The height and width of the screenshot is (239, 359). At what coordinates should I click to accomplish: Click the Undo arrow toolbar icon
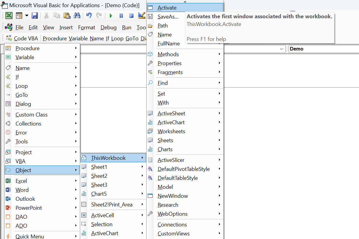pos(89,16)
